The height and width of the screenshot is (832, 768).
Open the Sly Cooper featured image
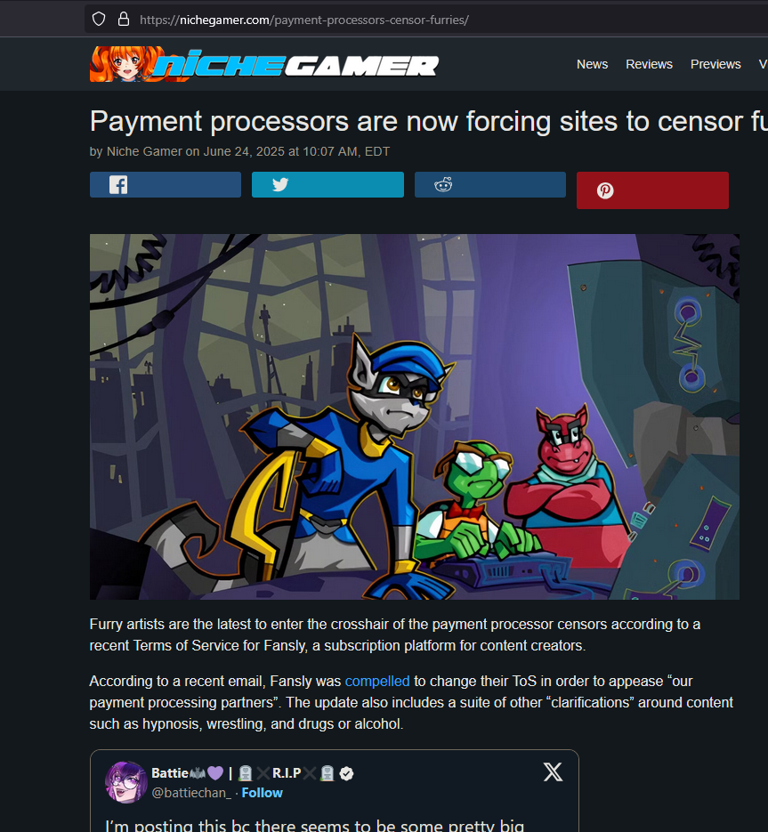414,416
